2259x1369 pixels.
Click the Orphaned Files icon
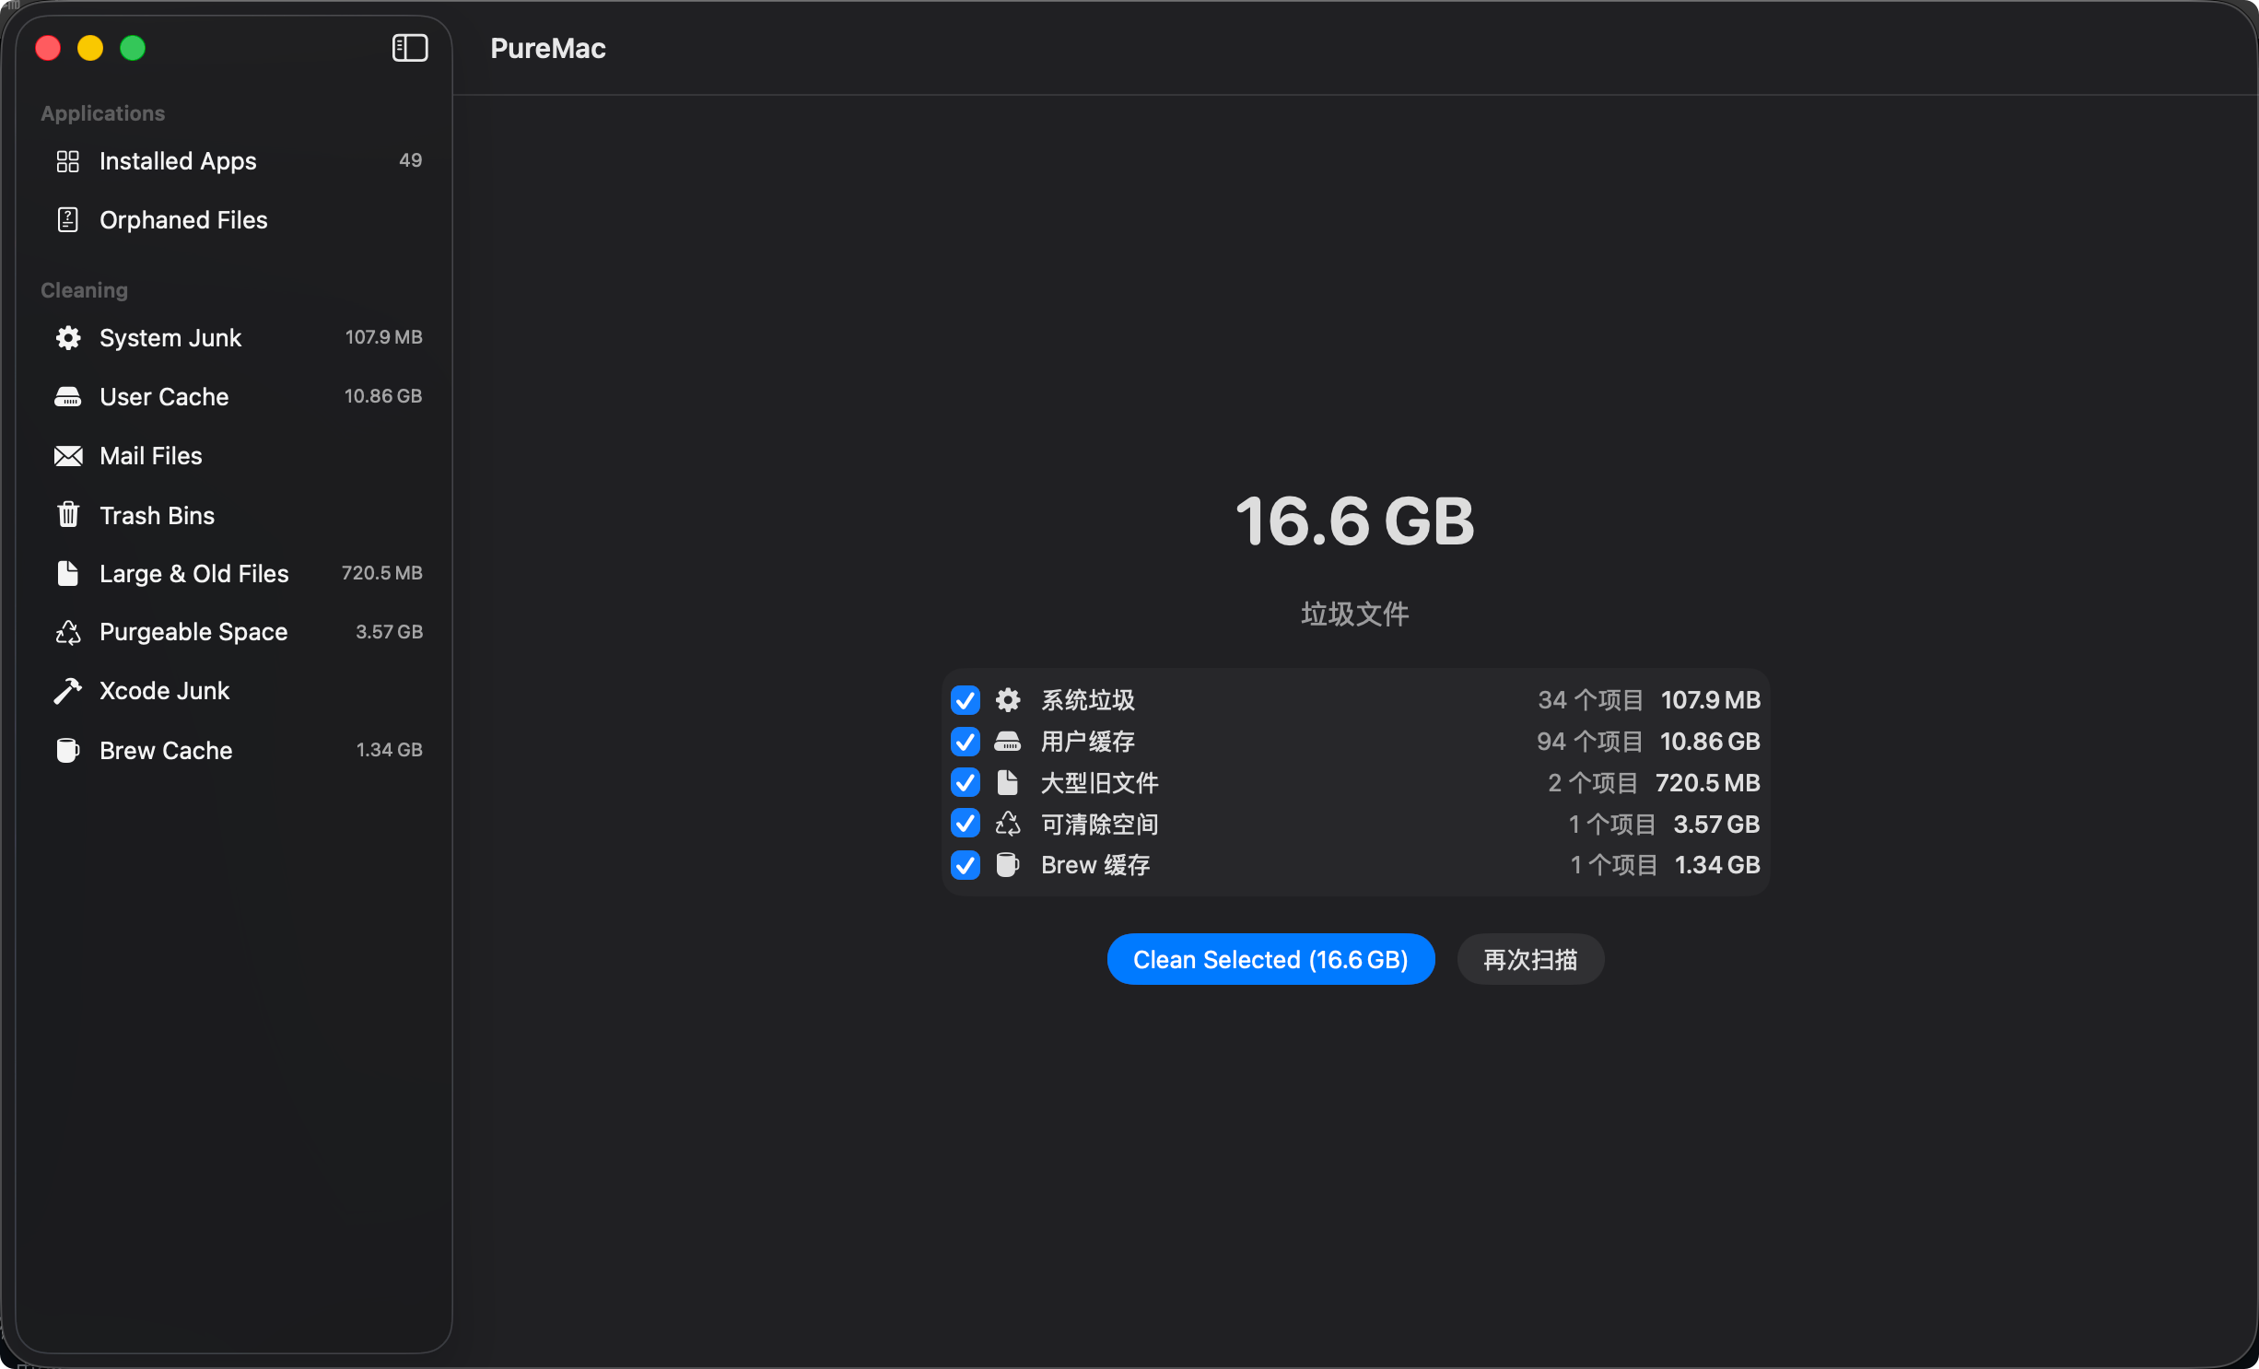tap(67, 220)
